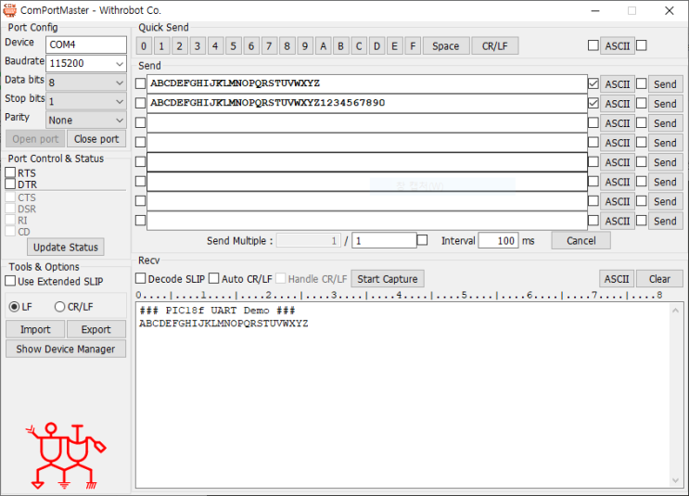Click the Recv ASCII button
The height and width of the screenshot is (496, 689).
[x=617, y=279]
